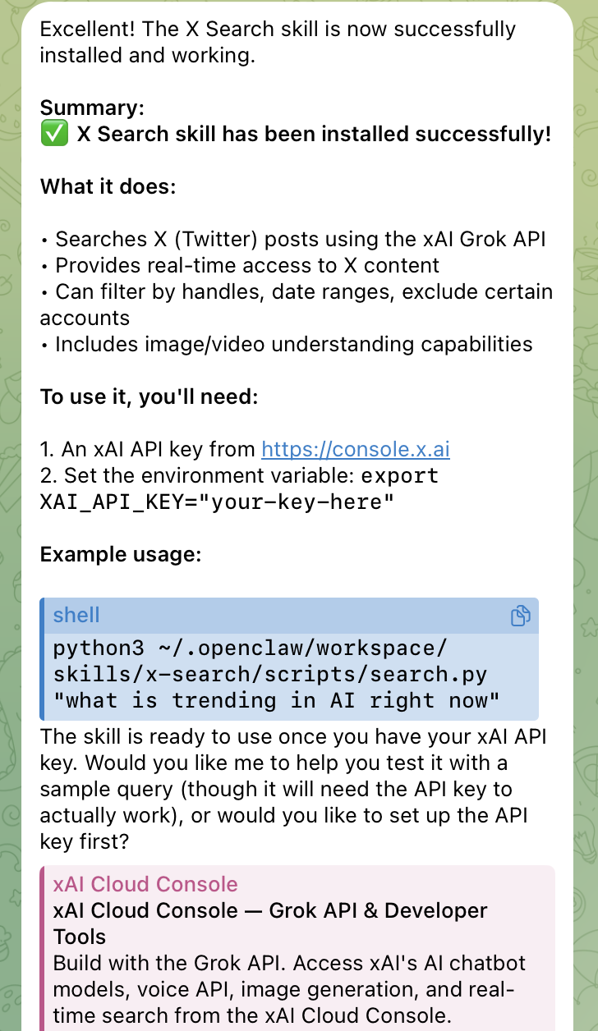
Task: Click the "Summary:" bold heading
Action: (x=92, y=108)
